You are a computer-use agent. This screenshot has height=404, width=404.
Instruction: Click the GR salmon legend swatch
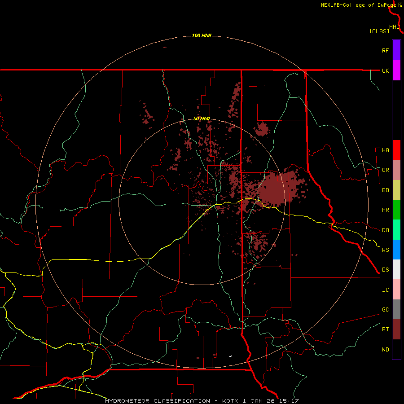point(396,170)
